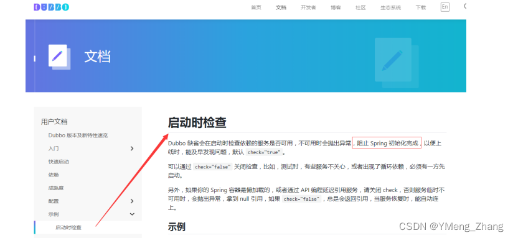
Task: Open 依赖 in sidebar
Action: [54, 175]
